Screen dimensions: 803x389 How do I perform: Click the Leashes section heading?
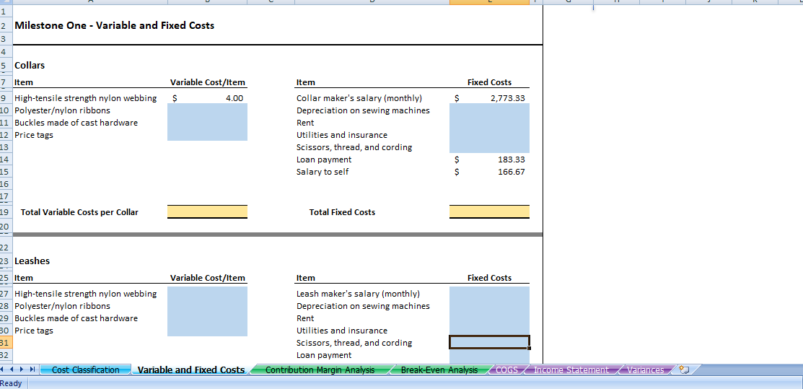(x=32, y=261)
